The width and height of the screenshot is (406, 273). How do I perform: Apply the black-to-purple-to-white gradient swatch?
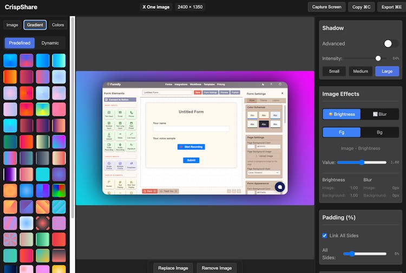click(10, 174)
